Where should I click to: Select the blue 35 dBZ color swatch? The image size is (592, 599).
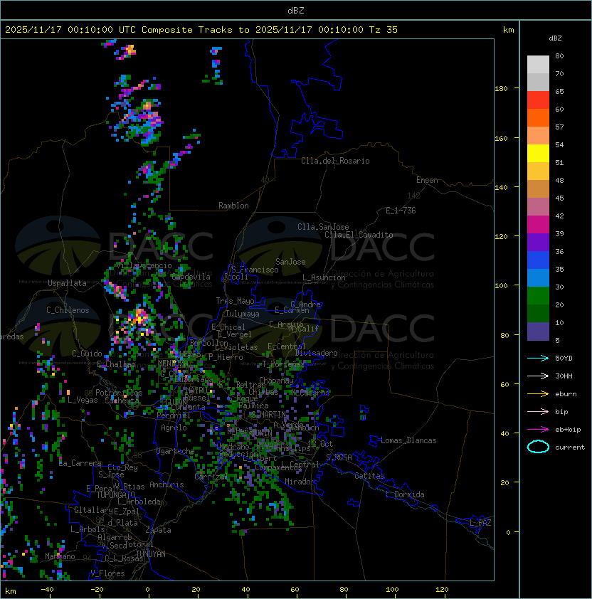coord(538,260)
